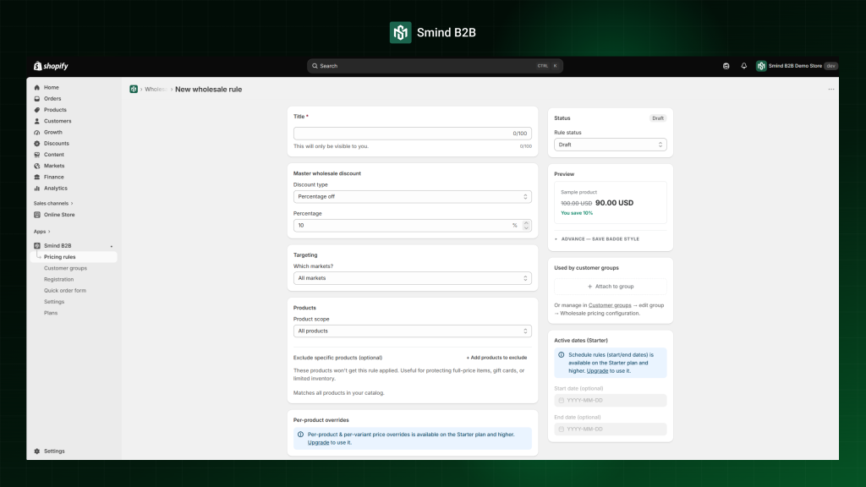Click the Wholesale breadcrumb link
Screen dimensions: 866x487
coord(156,90)
